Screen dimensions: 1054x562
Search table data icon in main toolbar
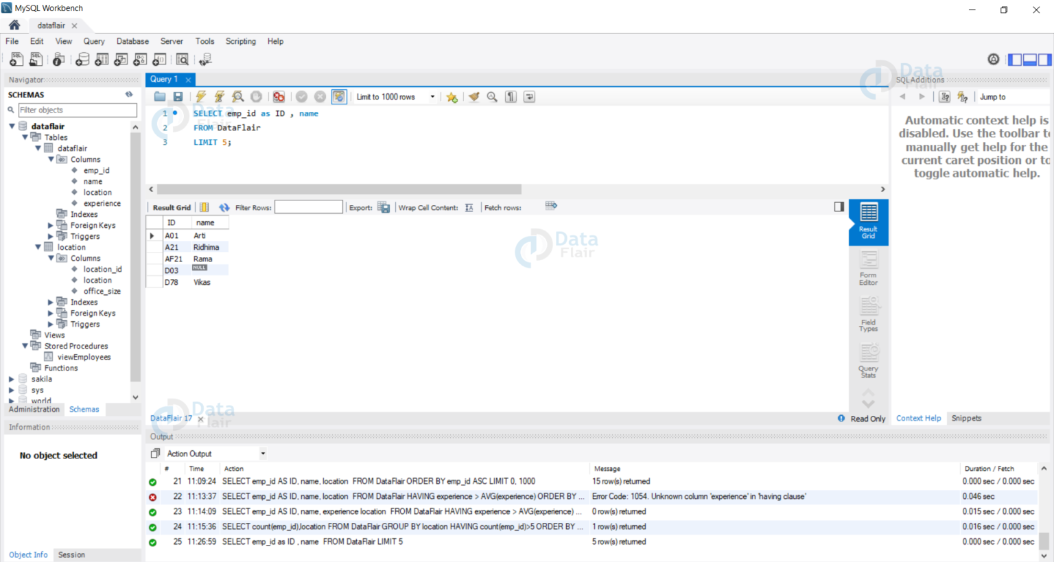(182, 60)
